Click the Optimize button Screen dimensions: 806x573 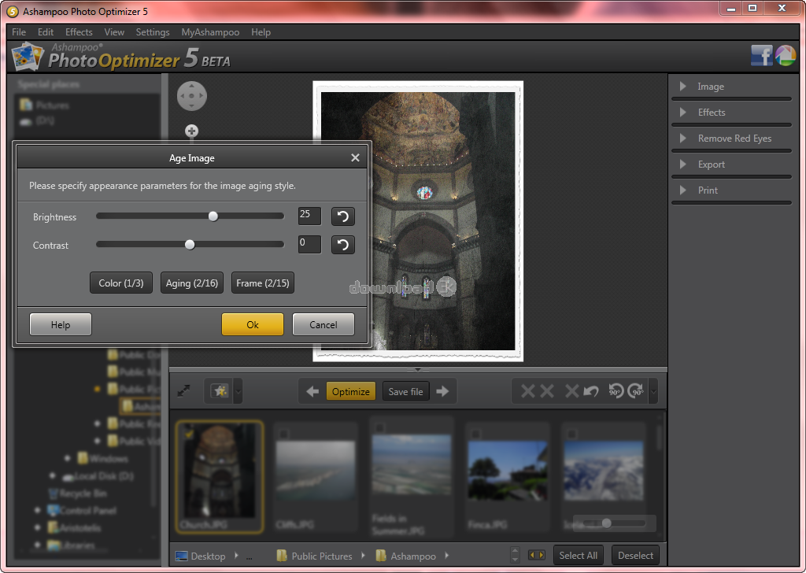coord(350,392)
